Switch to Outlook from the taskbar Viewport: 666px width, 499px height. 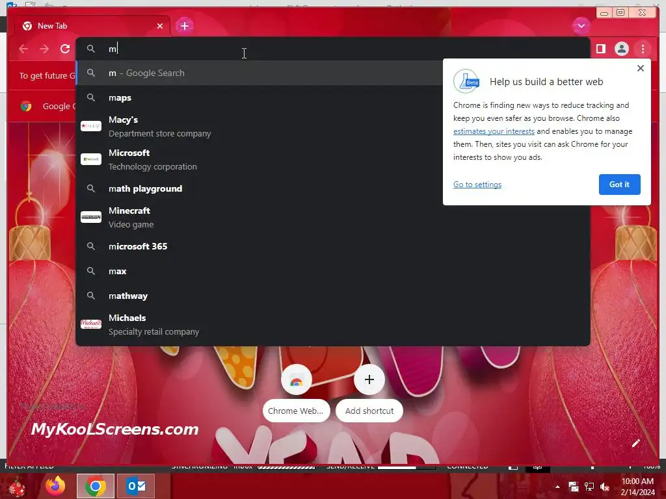coord(136,486)
